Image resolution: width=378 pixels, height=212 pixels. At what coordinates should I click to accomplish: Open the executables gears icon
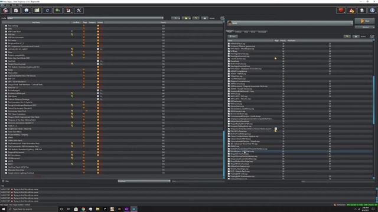pos(58,11)
